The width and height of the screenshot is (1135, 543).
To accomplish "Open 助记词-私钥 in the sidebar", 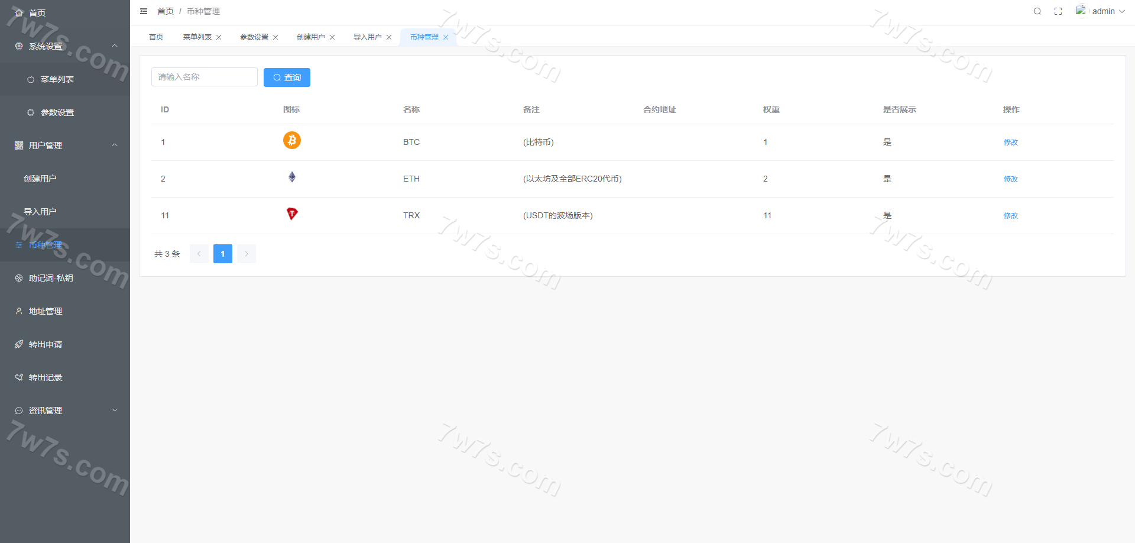I will coord(51,278).
